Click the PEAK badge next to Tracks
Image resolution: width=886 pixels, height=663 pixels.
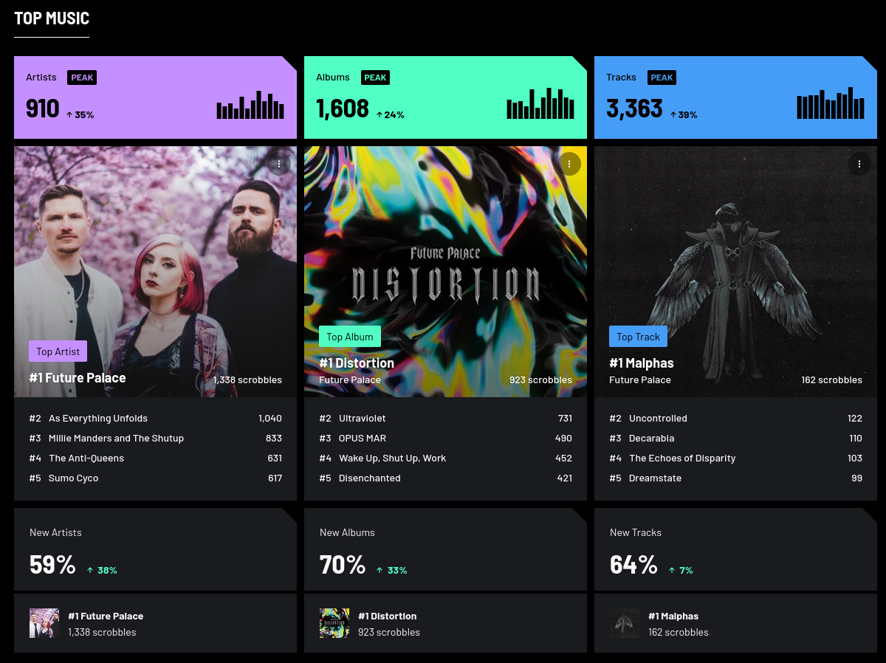click(x=662, y=78)
